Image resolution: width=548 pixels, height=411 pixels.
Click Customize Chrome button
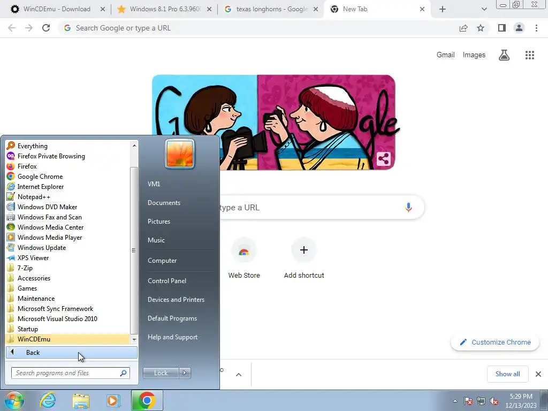click(495, 342)
